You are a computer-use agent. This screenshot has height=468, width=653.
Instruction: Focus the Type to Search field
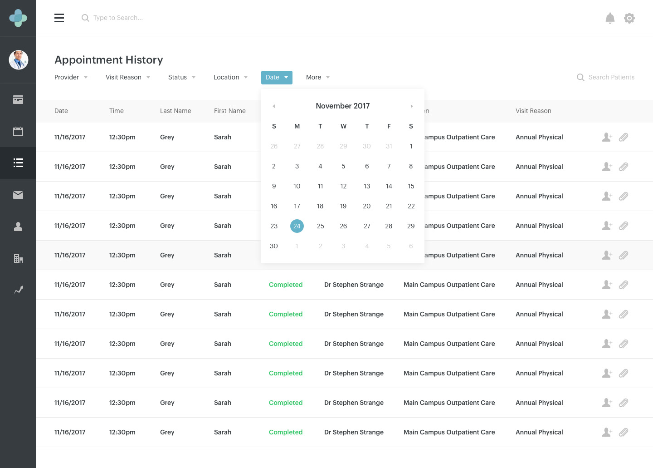click(x=118, y=18)
